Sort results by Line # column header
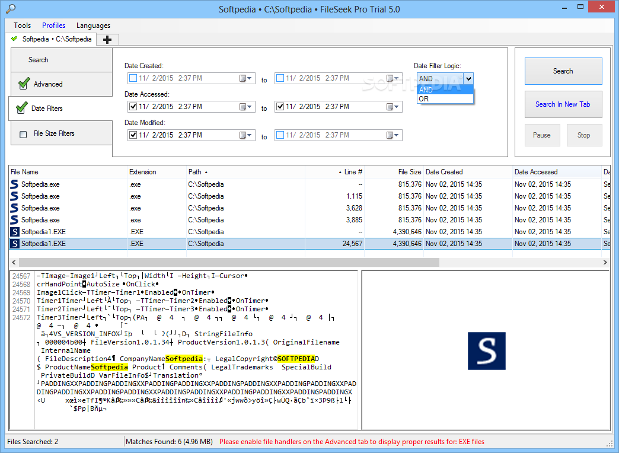619x453 pixels. tap(334, 172)
